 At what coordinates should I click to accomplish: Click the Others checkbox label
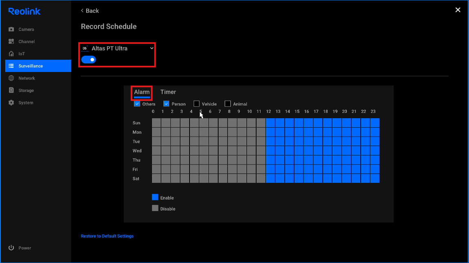pyautogui.click(x=149, y=104)
